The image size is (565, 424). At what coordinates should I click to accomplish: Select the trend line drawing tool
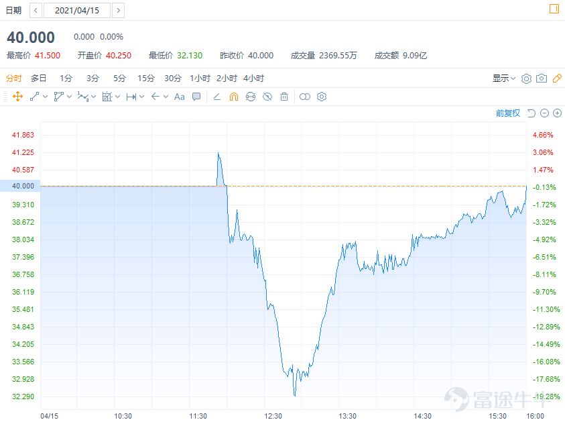35,97
